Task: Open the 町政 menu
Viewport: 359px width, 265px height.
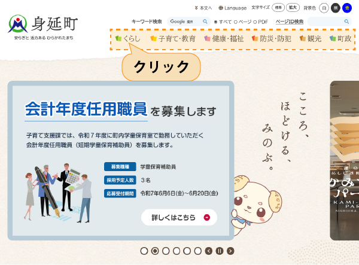Action: click(340, 39)
